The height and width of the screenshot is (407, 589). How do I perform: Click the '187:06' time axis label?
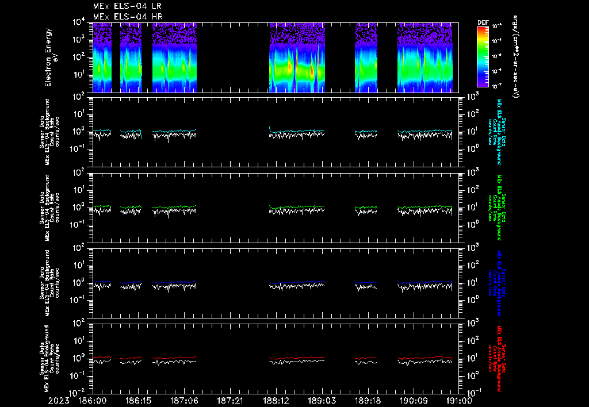click(184, 401)
